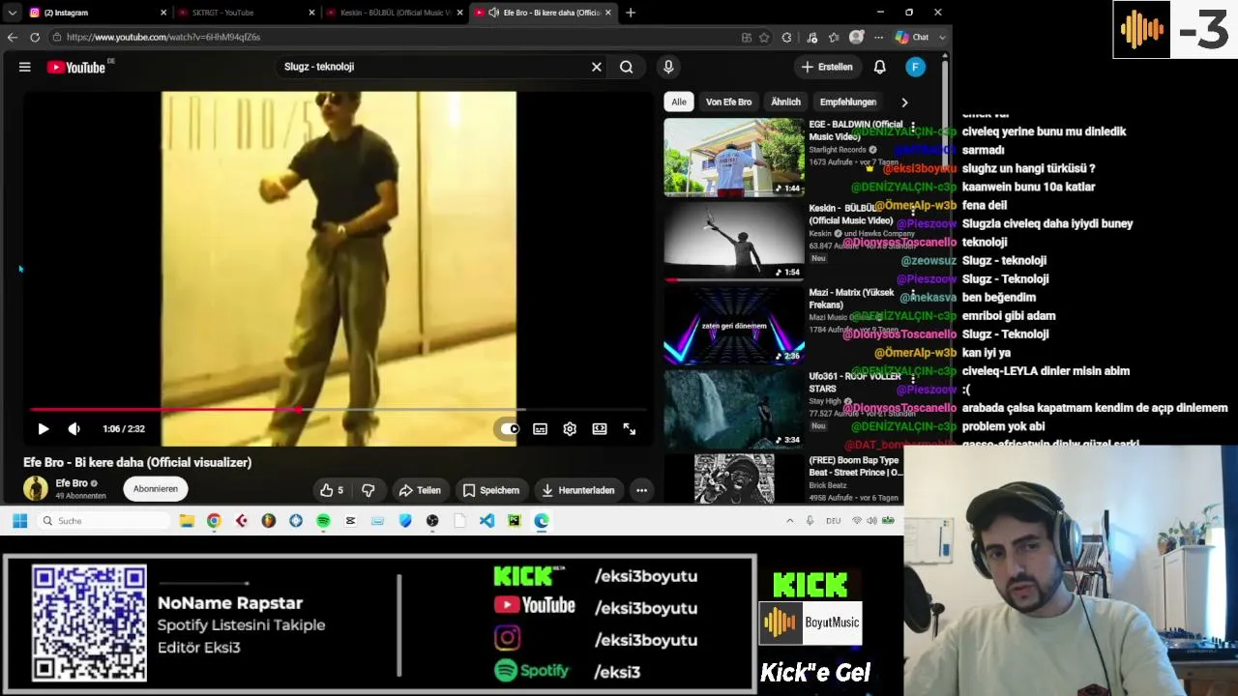
Task: Open the Efe Bro channel avatar
Action: [x=36, y=488]
